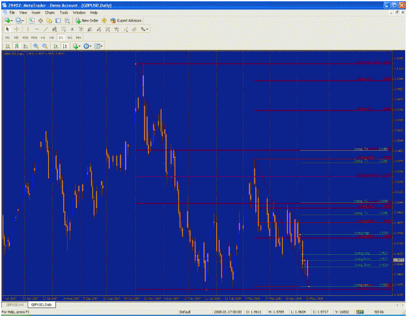Open the Default profile selector in status bar

pos(185,312)
